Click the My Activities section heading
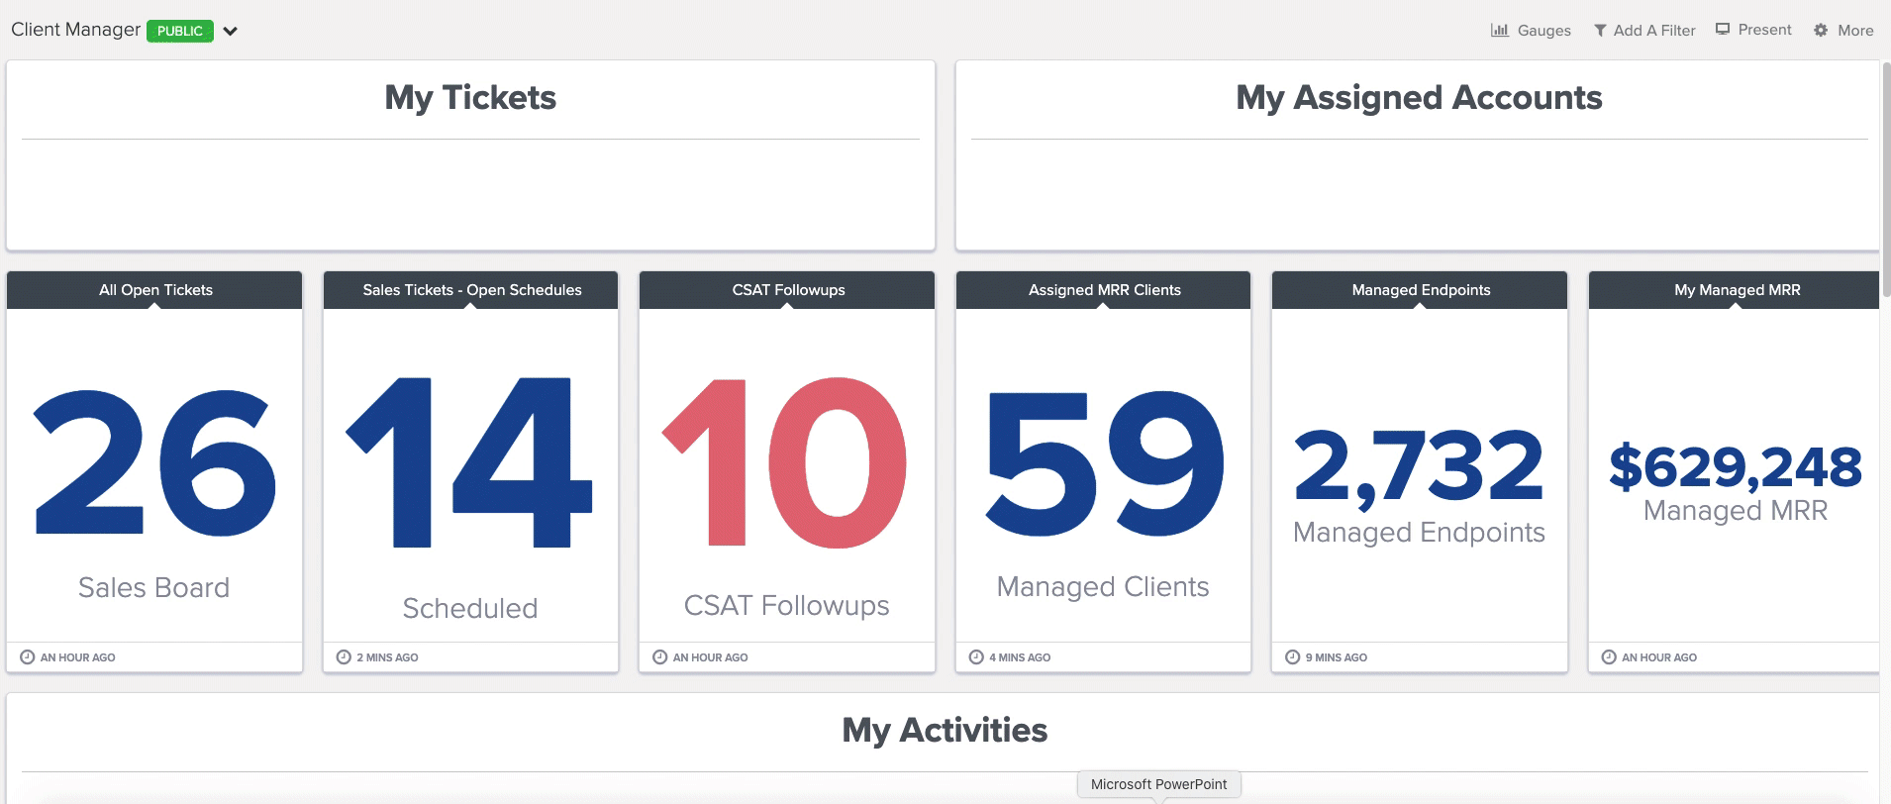 click(945, 730)
